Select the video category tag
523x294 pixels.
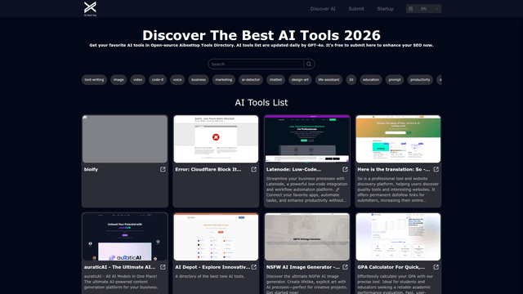coord(138,80)
